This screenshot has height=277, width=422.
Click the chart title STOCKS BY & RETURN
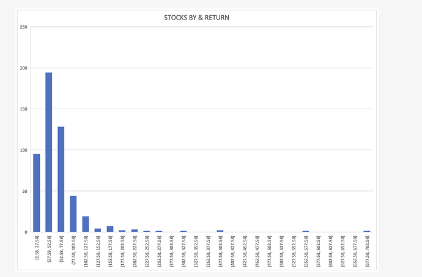click(x=196, y=17)
